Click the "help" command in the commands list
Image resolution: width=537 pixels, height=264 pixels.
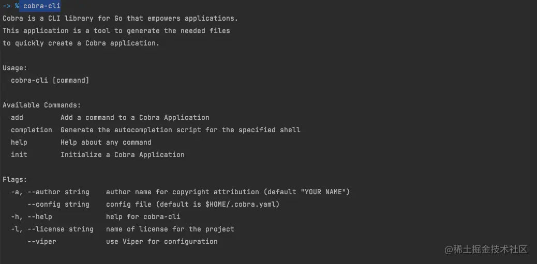19,142
